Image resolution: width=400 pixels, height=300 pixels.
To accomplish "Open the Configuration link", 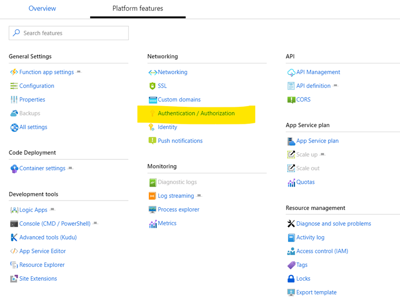I will coord(37,86).
